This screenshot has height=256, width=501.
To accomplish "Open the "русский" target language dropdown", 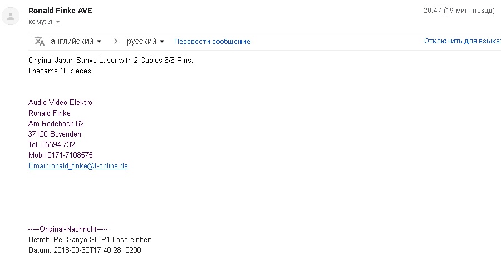I will tap(145, 41).
